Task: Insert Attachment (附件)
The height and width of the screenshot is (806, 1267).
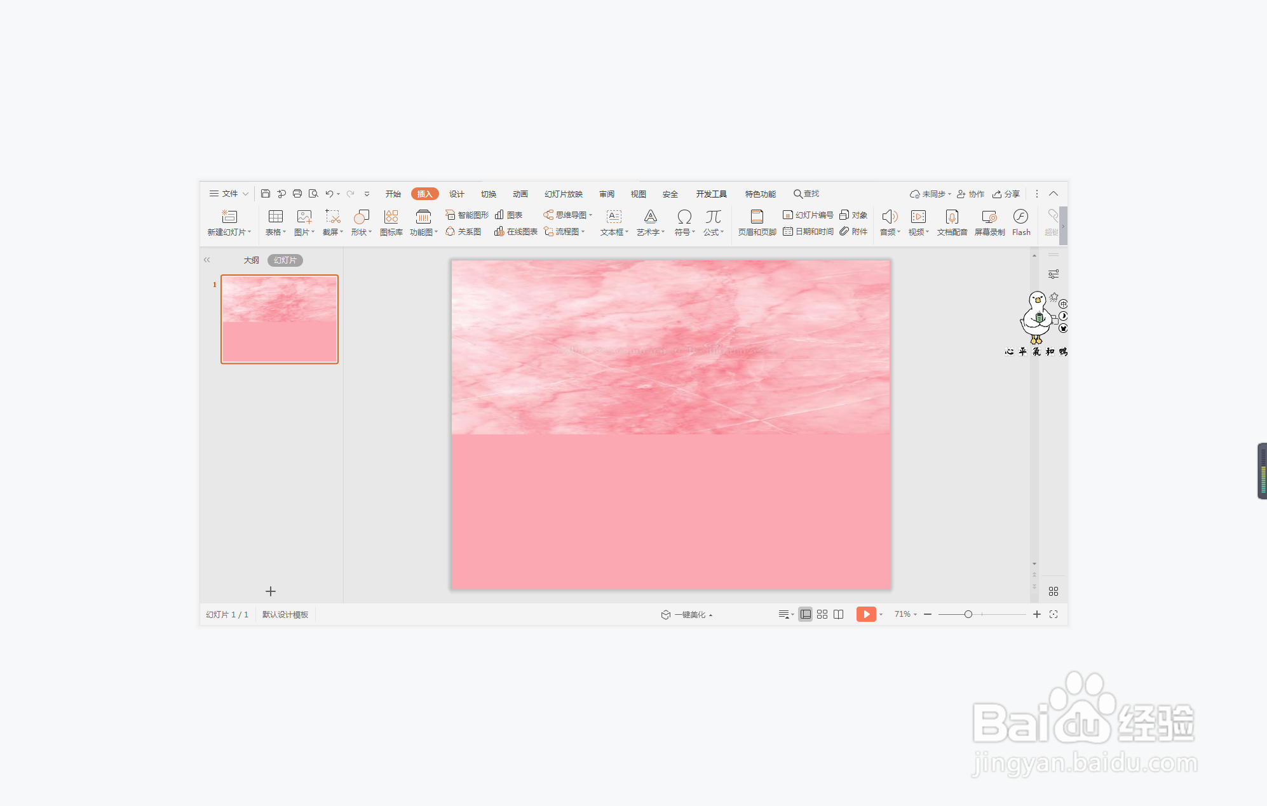Action: coord(853,232)
